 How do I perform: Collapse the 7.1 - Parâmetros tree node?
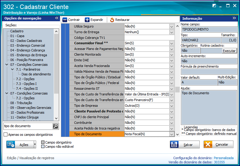[x=13, y=69]
